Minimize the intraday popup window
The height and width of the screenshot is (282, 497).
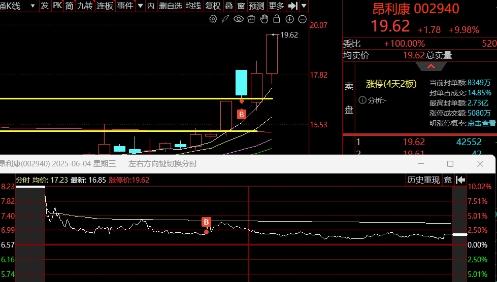(x=421, y=164)
